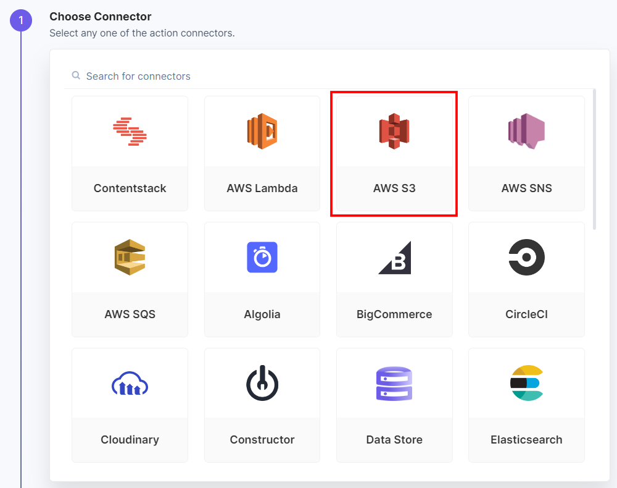
Task: Click the search magnifier icon
Action: [75, 75]
